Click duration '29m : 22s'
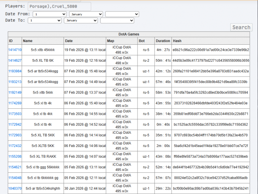 (163, 189)
